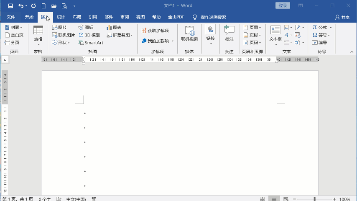Click the Redo/Repeat icon
The image size is (357, 201).
33,6
